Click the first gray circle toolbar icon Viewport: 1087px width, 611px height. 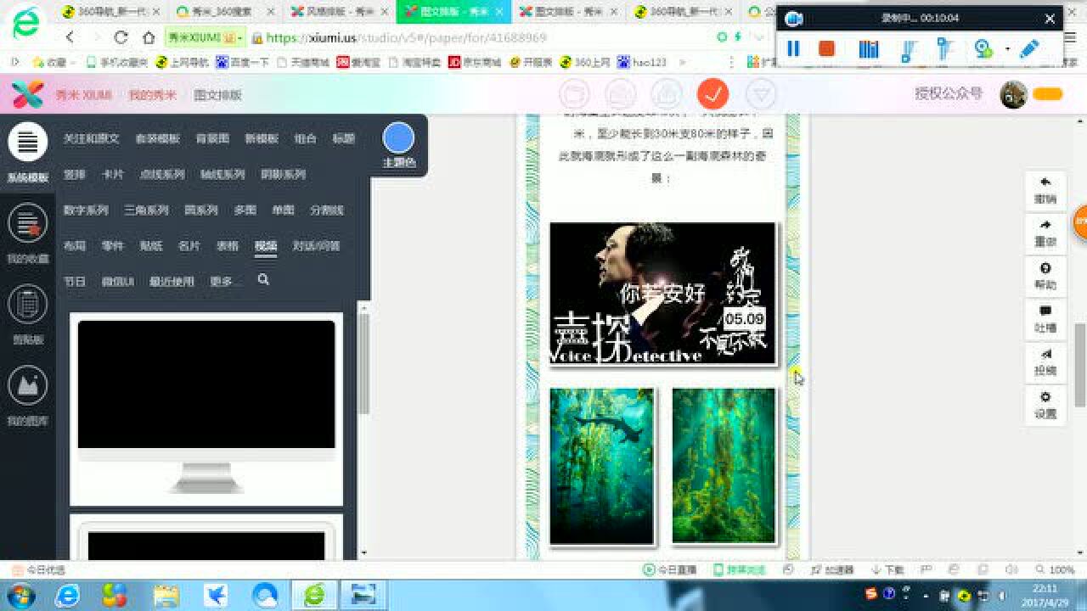(x=574, y=93)
